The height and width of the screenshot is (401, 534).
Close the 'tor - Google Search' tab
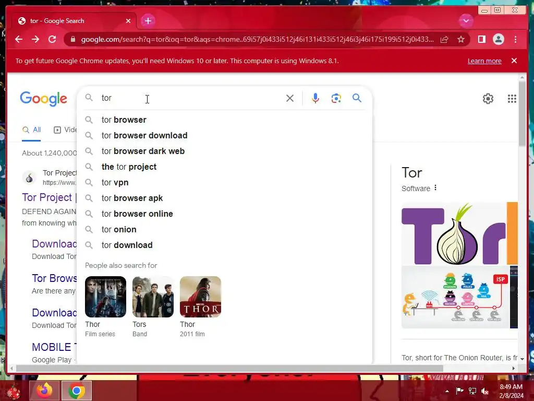[x=128, y=21]
